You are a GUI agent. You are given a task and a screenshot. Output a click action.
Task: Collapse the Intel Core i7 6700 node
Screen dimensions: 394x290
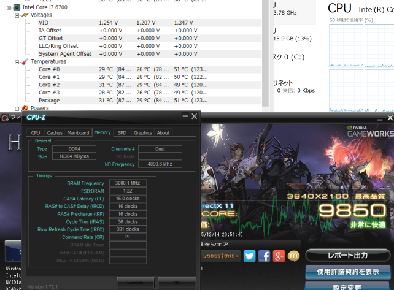(x=9, y=7)
